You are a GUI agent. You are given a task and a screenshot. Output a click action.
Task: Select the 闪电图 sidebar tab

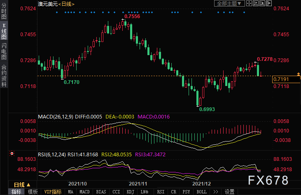coord(4,51)
